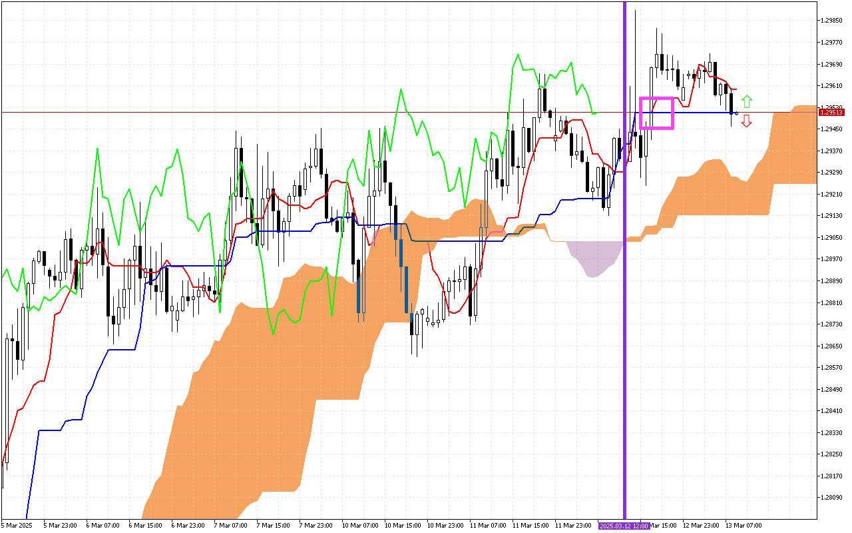Click the 1.29770 price axis label
Image resolution: width=852 pixels, height=533 pixels.
pos(832,43)
